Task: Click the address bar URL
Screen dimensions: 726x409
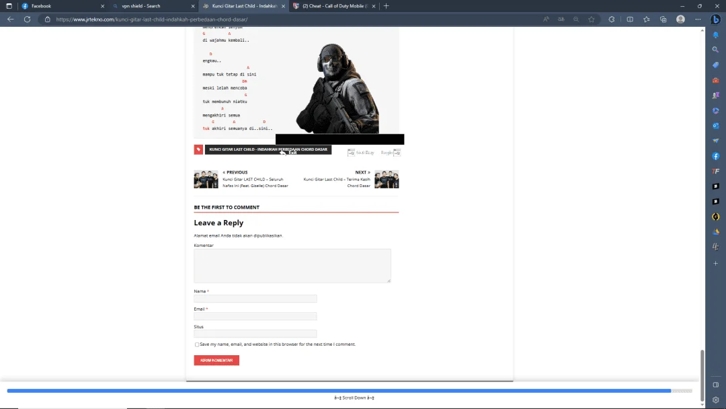Action: 152,20
